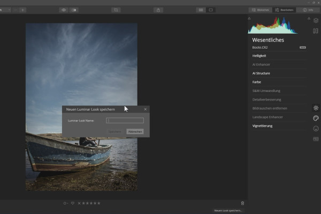Set rating to five stars
Image resolution: width=321 pixels, height=214 pixels.
click(99, 203)
